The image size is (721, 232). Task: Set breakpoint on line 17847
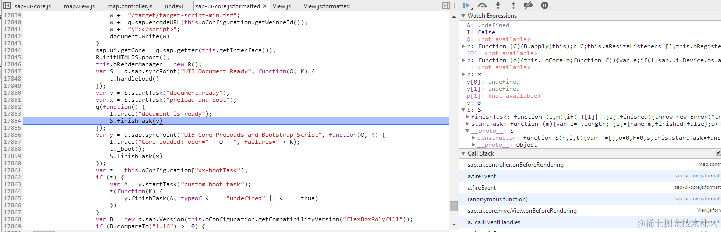click(12, 71)
